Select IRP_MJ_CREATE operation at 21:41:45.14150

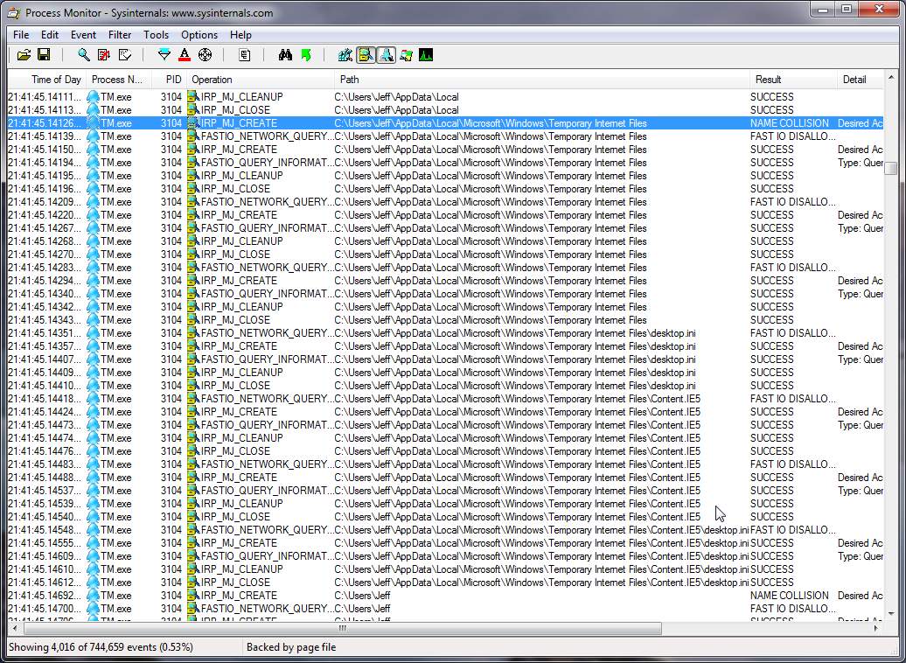239,150
